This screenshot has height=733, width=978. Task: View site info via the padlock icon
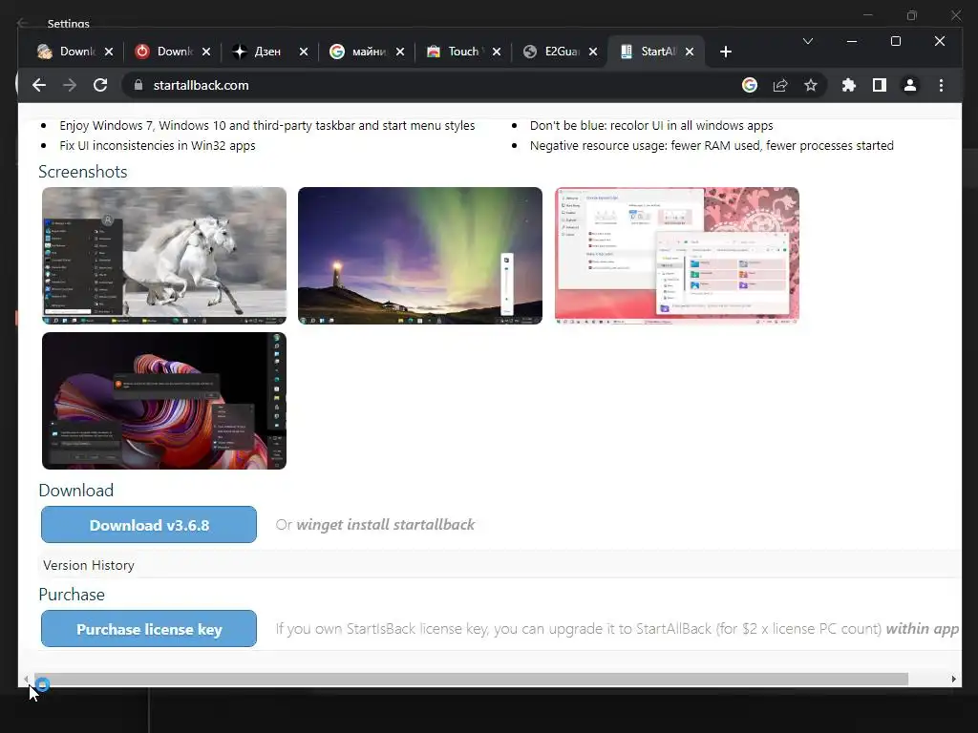[138, 85]
